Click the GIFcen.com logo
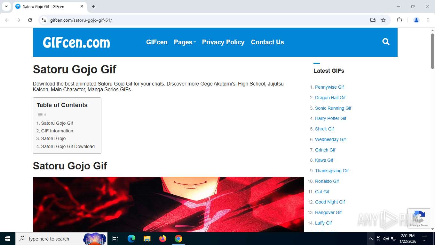435x245 pixels. tap(76, 42)
